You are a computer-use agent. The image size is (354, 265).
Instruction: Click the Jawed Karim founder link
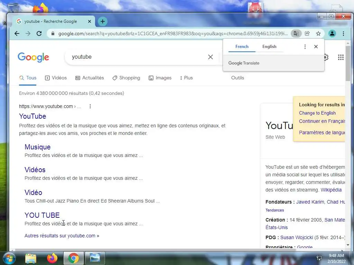point(310,202)
